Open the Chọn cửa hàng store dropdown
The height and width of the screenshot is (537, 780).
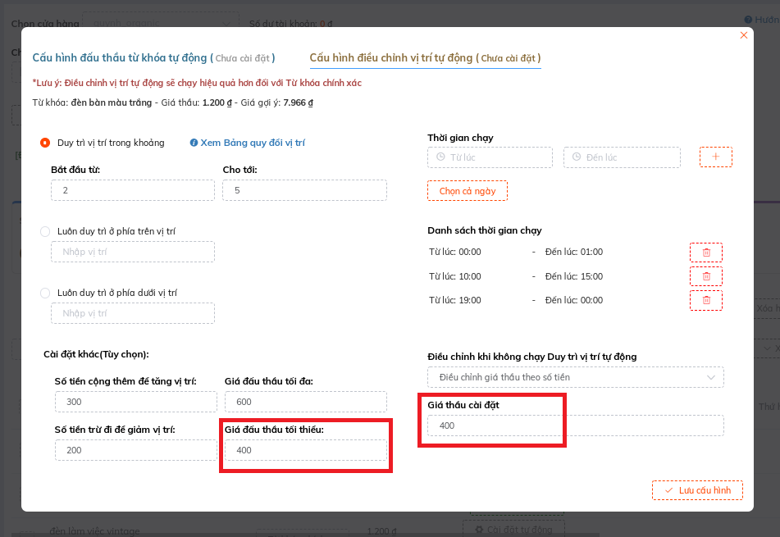coord(160,24)
